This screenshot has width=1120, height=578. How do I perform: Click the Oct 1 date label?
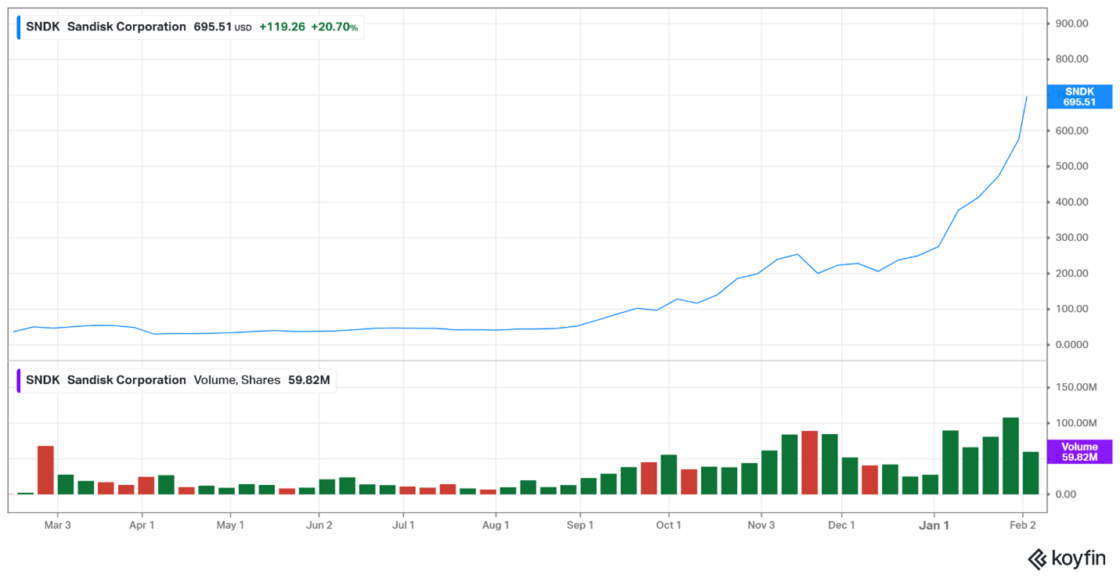(668, 525)
